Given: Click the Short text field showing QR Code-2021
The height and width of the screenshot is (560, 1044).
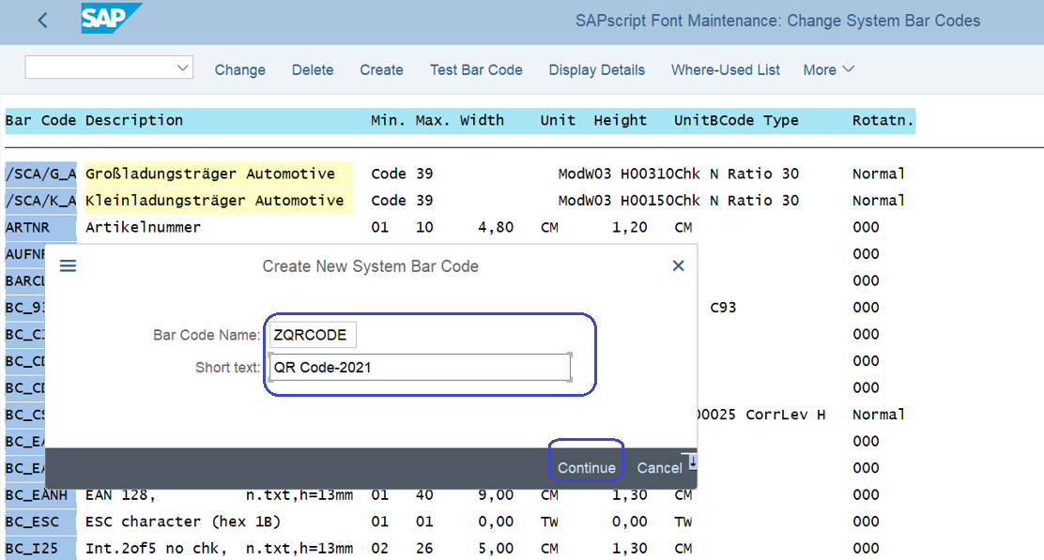Looking at the screenshot, I should point(418,367).
